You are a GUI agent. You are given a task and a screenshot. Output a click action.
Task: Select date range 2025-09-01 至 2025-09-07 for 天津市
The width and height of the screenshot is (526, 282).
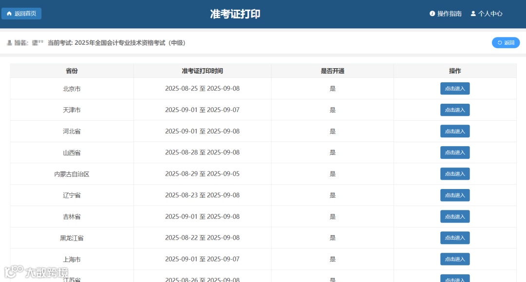202,110
